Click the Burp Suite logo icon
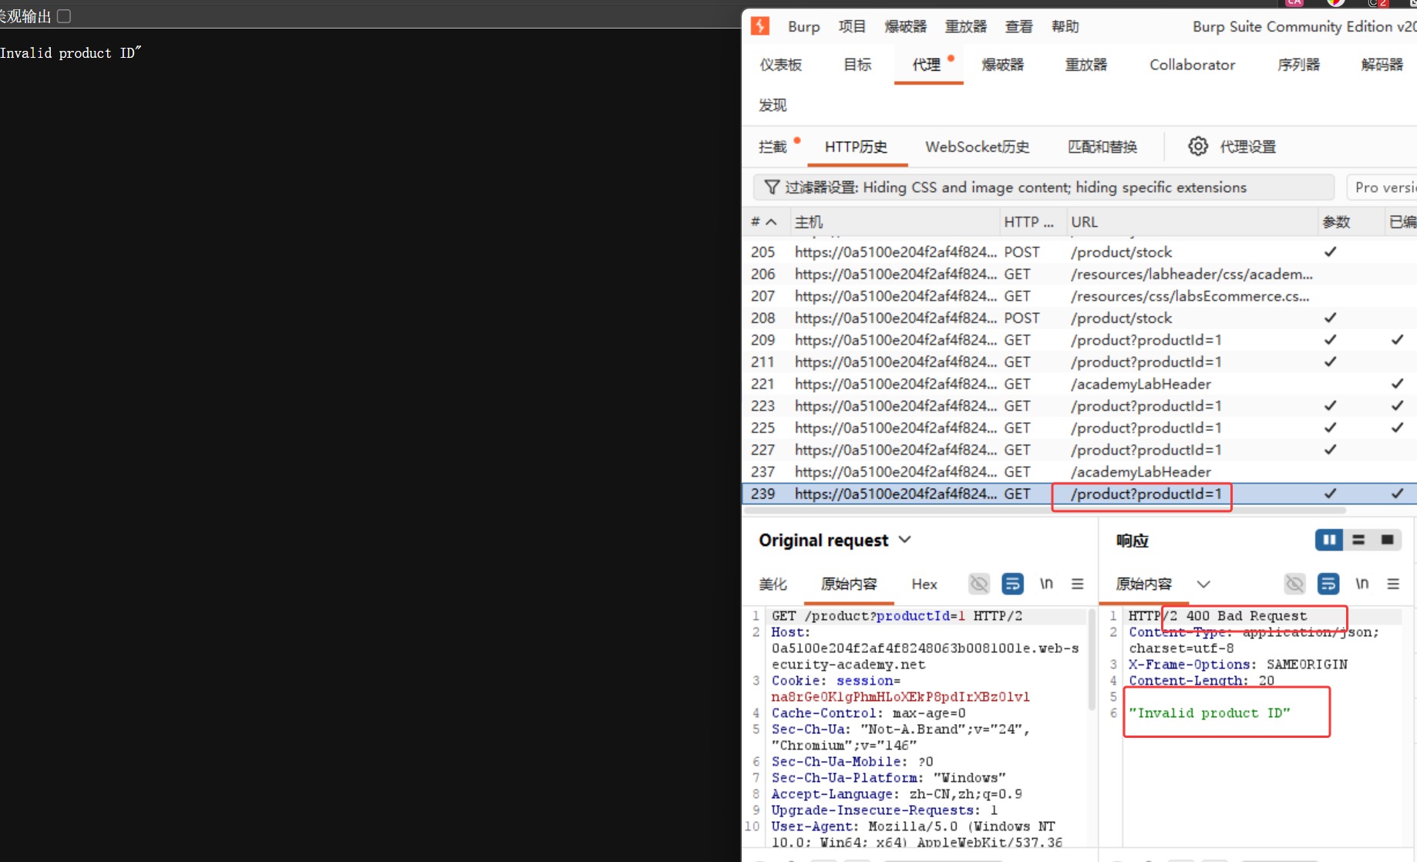Viewport: 1417px width, 862px height. (760, 26)
